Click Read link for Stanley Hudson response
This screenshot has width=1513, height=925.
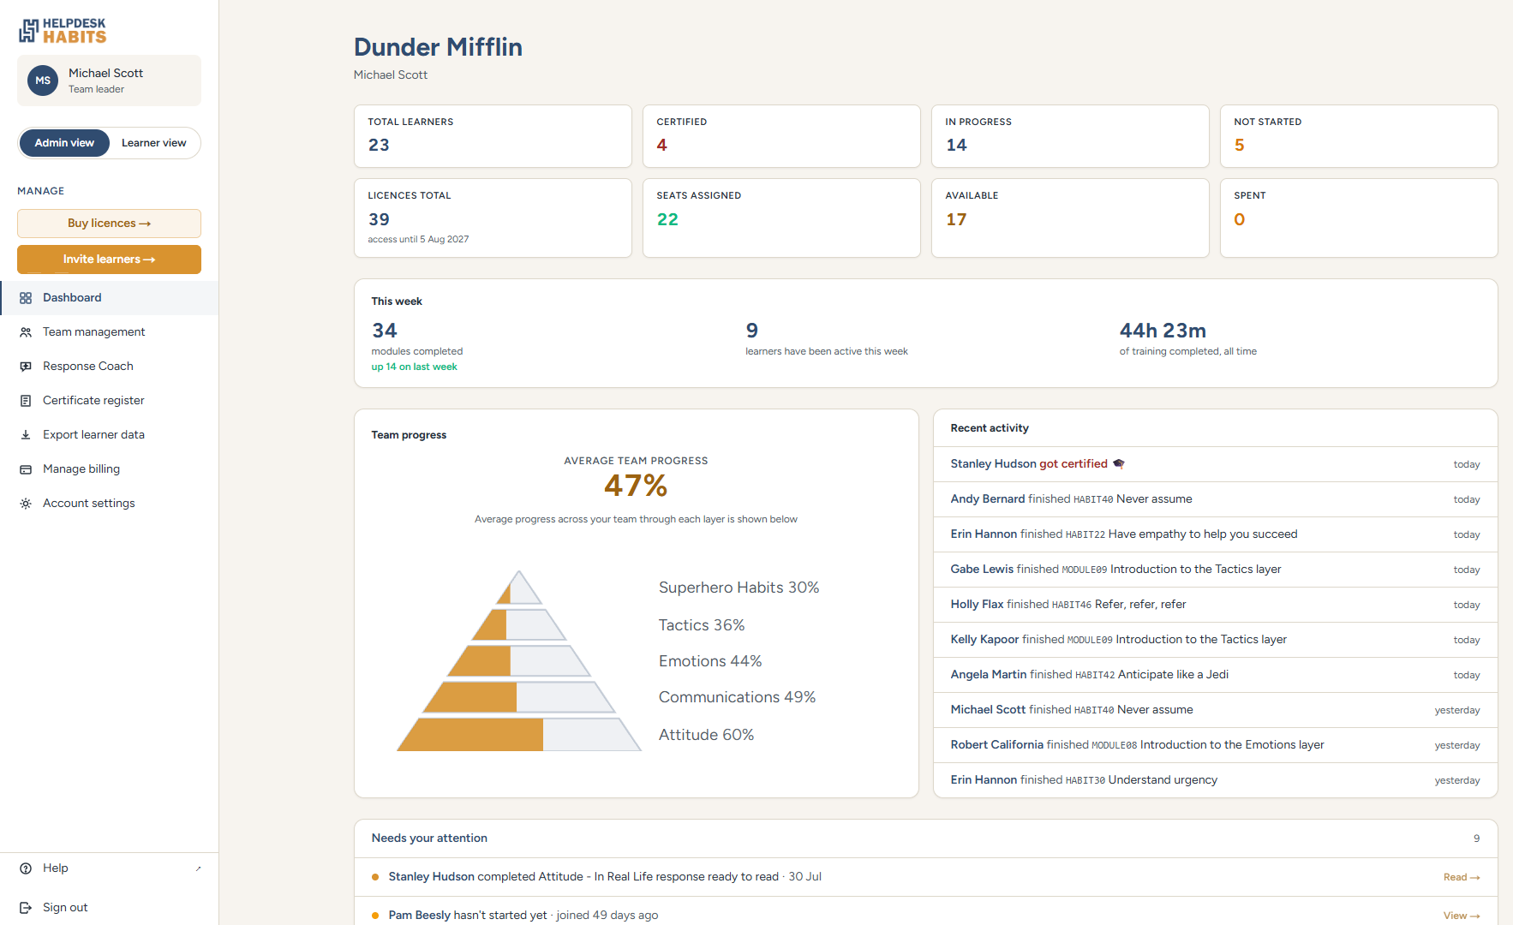[1462, 877]
